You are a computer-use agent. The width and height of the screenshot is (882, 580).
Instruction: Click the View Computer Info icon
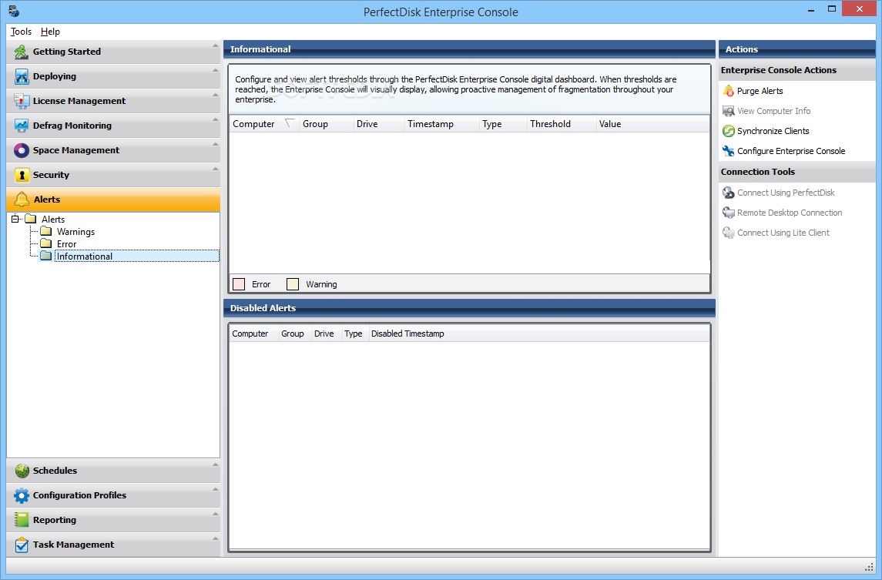click(x=729, y=111)
